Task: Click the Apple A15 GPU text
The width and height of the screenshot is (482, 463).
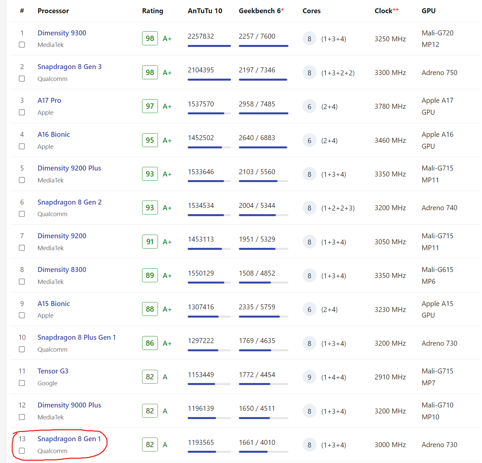Action: [x=437, y=309]
